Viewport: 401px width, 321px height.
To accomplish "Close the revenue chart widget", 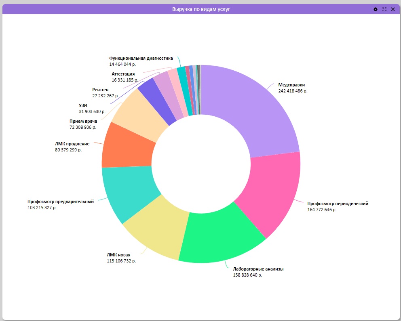I will [393, 9].
